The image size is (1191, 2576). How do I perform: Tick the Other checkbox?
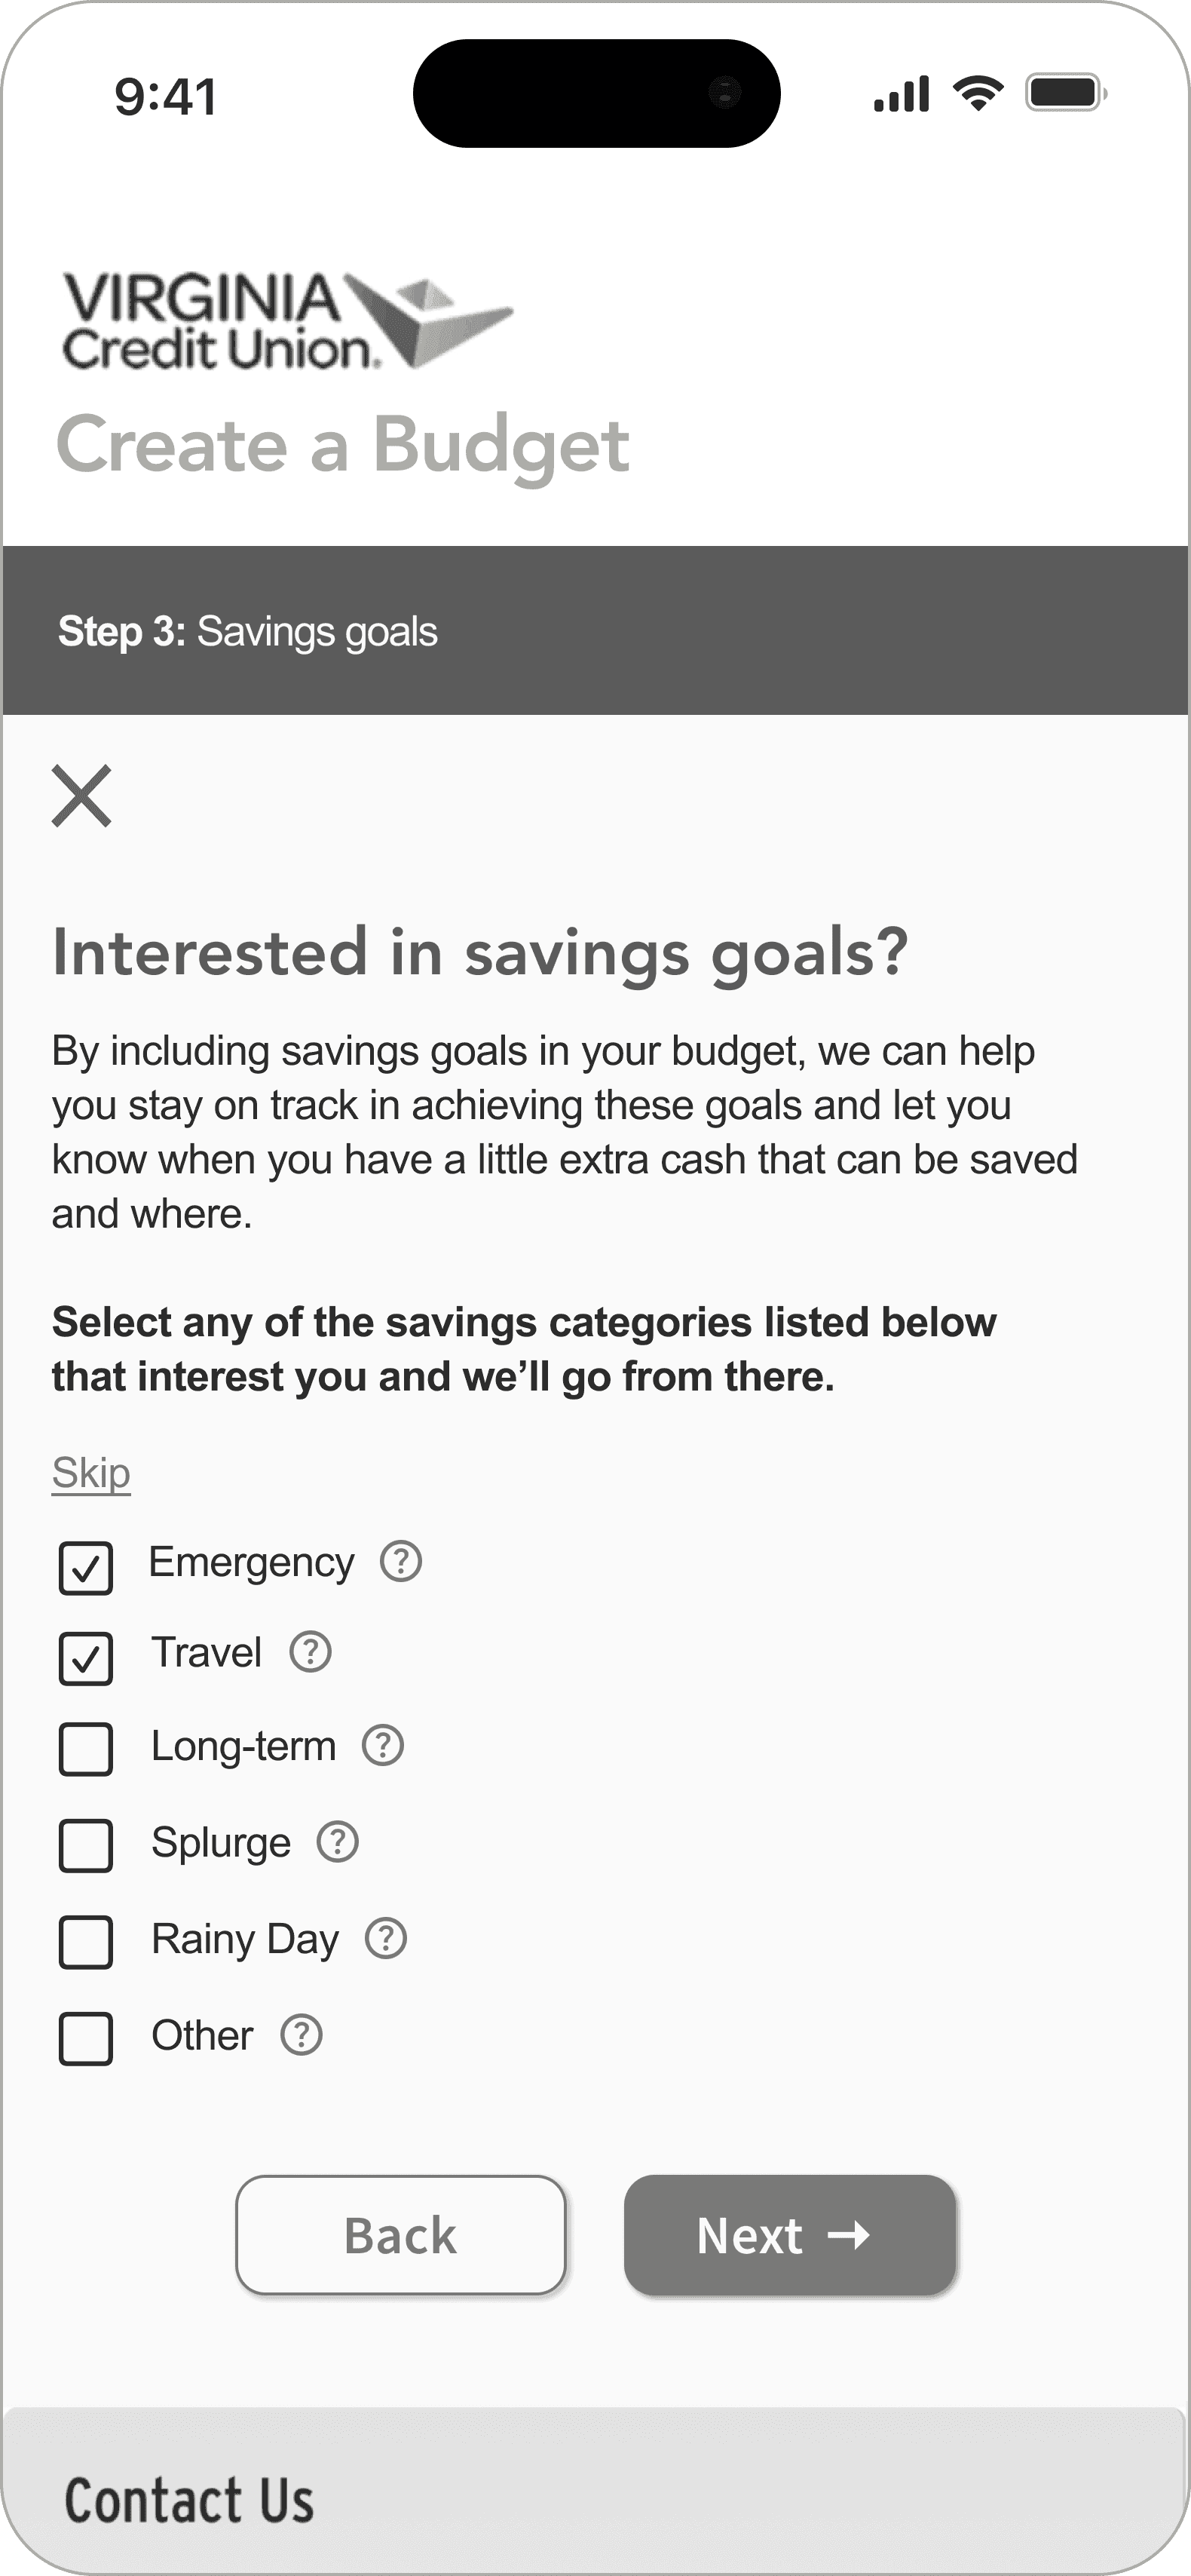click(x=86, y=2038)
